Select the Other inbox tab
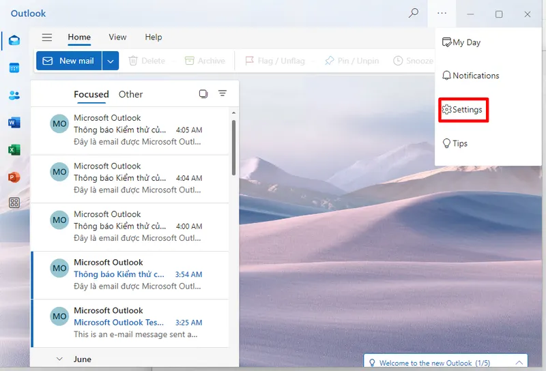546x371 pixels. (x=130, y=94)
